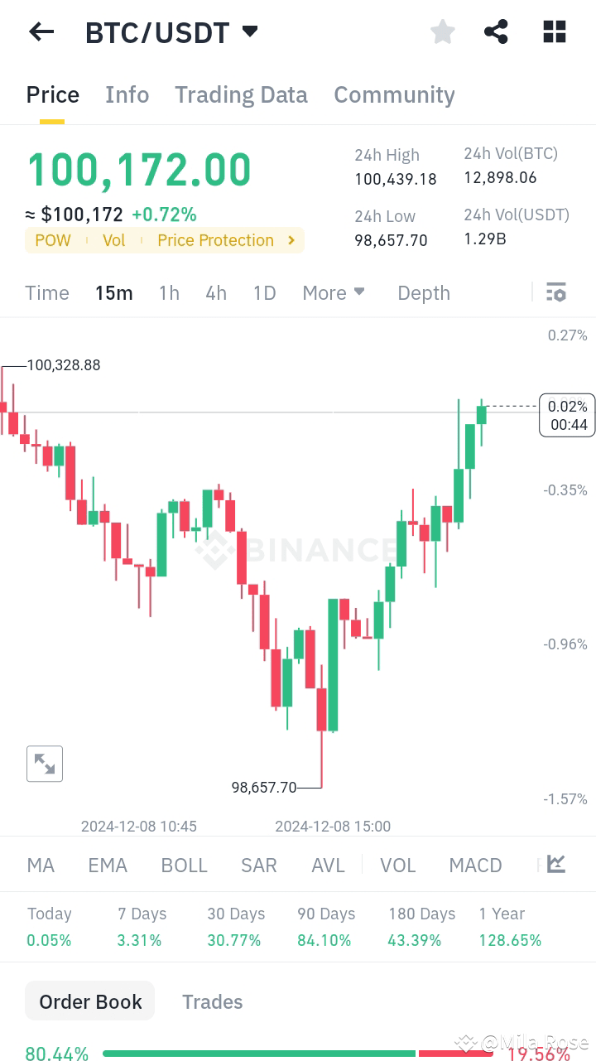Select the MACD indicator
596x1061 pixels.
click(x=475, y=865)
